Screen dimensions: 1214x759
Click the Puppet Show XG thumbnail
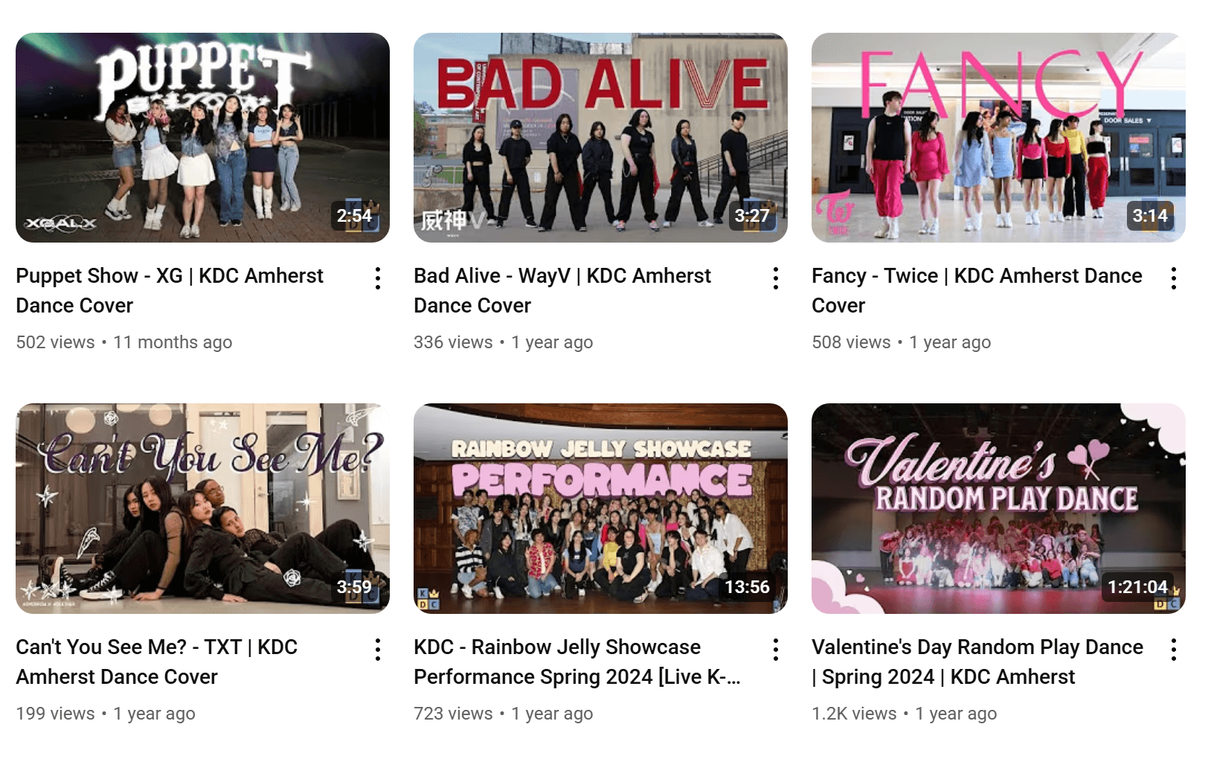tap(202, 138)
